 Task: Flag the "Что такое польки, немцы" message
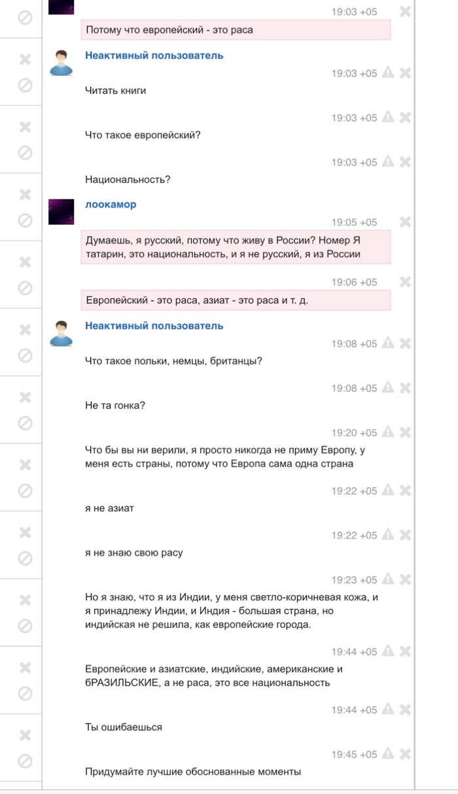pos(388,344)
